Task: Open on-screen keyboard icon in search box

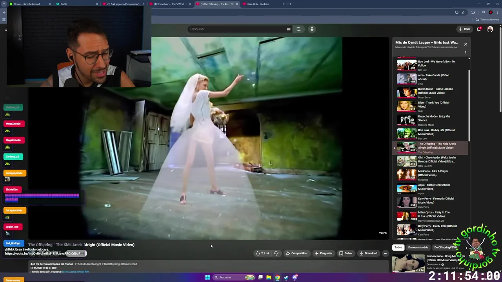Action: tap(288, 29)
